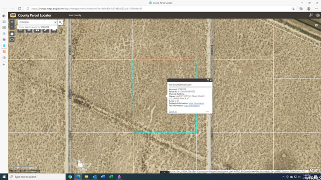
Task: Return map to default extent with Home button
Action: [x=12, y=34]
